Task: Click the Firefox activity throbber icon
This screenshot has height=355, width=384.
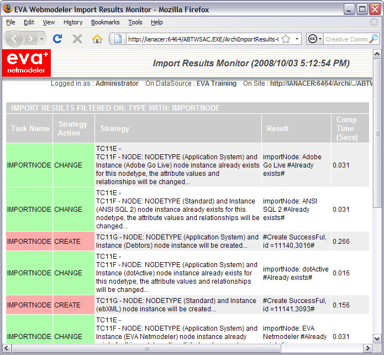Action: point(374,22)
